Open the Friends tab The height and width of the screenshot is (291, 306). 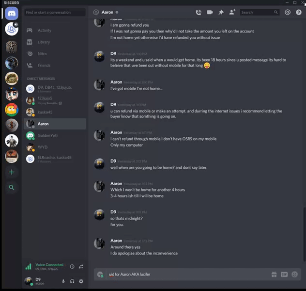pyautogui.click(x=55, y=65)
